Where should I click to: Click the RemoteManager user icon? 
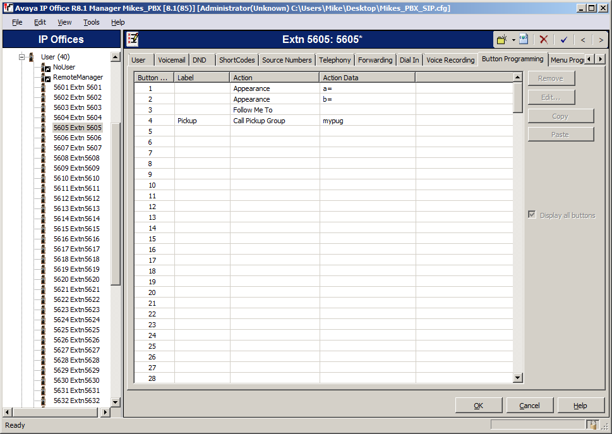click(x=45, y=77)
